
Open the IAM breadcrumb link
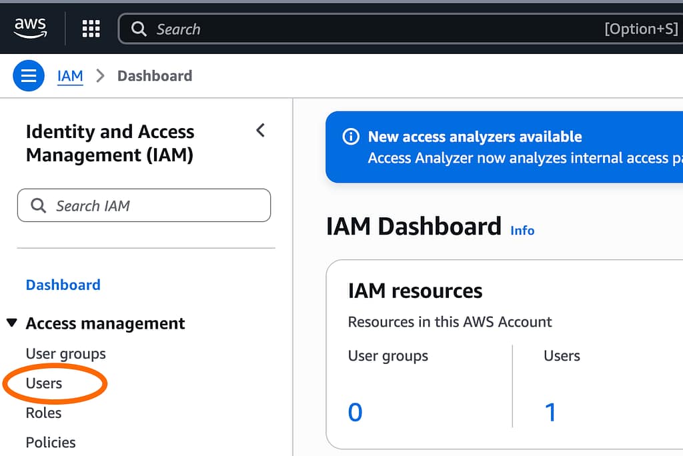click(70, 76)
